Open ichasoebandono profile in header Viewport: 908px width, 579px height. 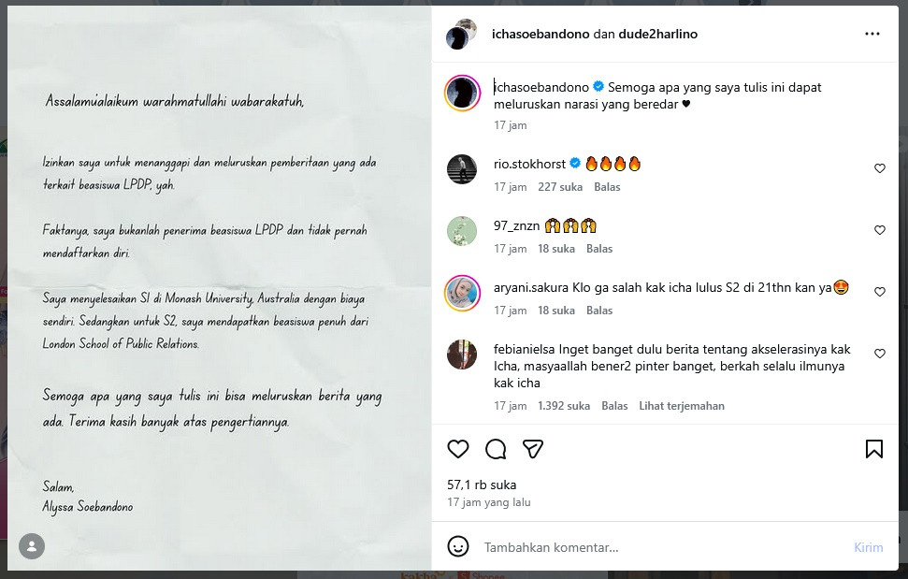[x=540, y=35]
